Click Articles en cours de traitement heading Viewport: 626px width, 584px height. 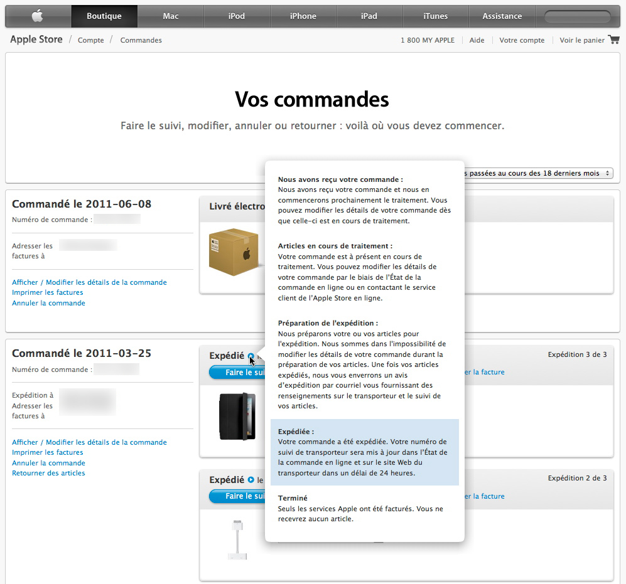coord(335,246)
